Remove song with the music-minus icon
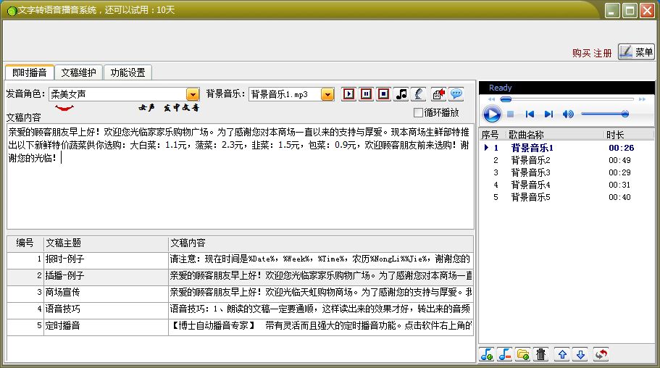Screen dimensions: 660x368 click(x=505, y=354)
